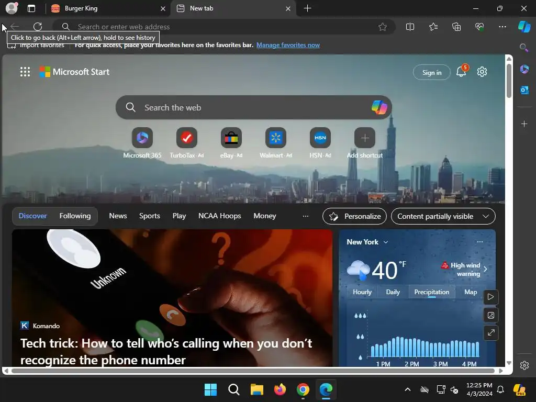
Task: Add page to favorites star icon
Action: pyautogui.click(x=383, y=27)
